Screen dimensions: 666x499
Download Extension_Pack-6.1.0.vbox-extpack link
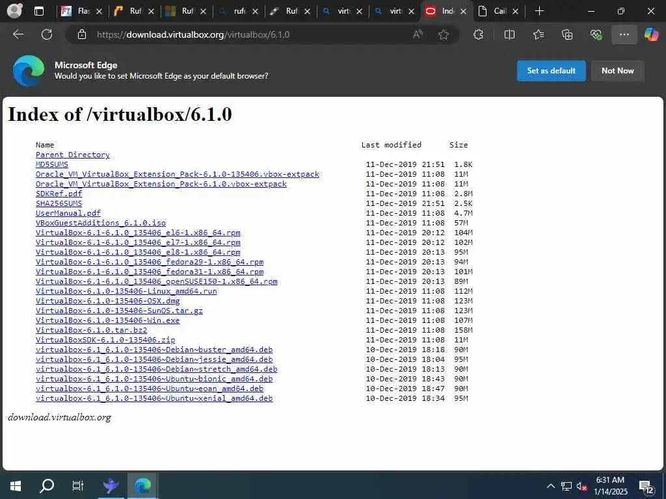point(161,184)
